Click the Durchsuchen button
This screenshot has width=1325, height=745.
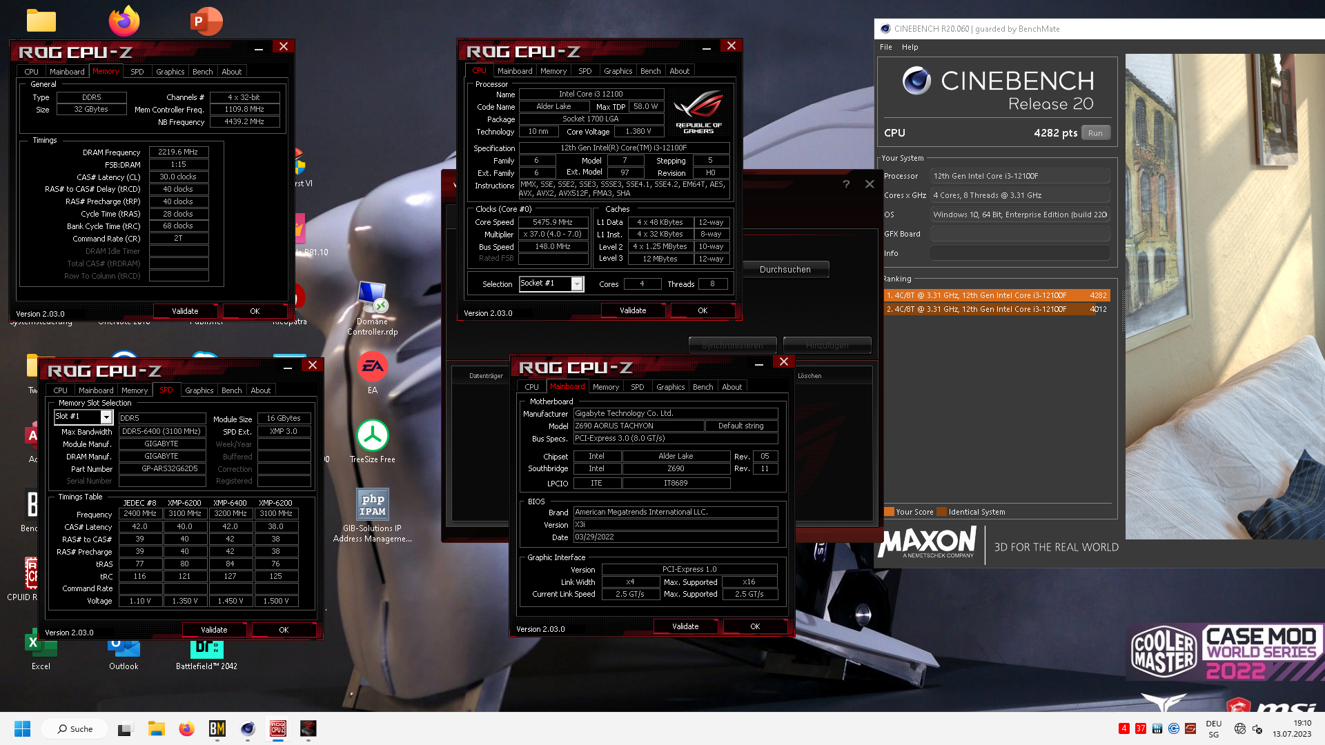[x=785, y=270]
